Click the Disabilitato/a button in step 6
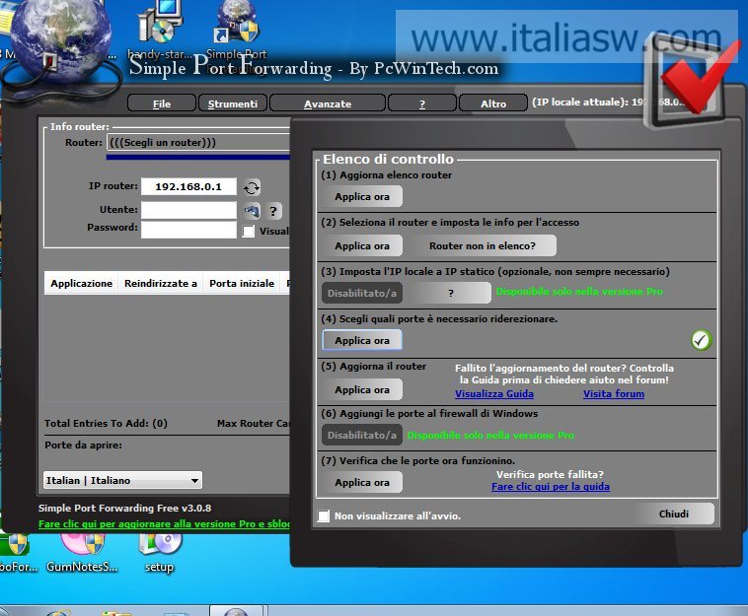This screenshot has width=748, height=616. tap(361, 435)
